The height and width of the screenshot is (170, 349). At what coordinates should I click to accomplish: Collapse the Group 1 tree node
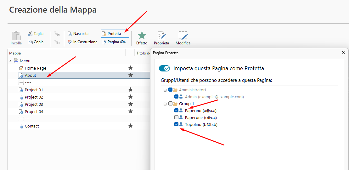[x=165, y=104]
